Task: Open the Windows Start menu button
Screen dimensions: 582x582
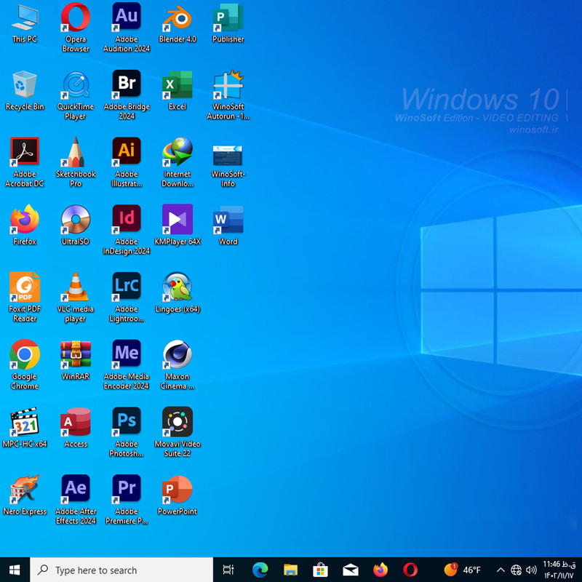Action: point(15,570)
